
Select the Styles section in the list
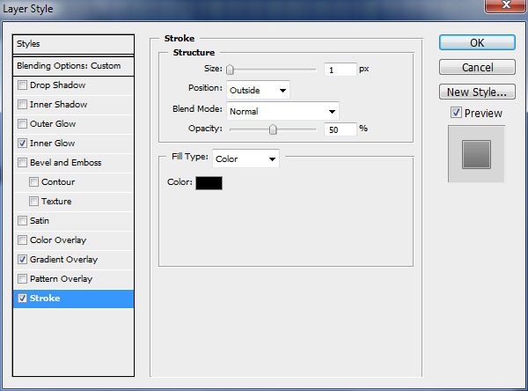click(73, 44)
